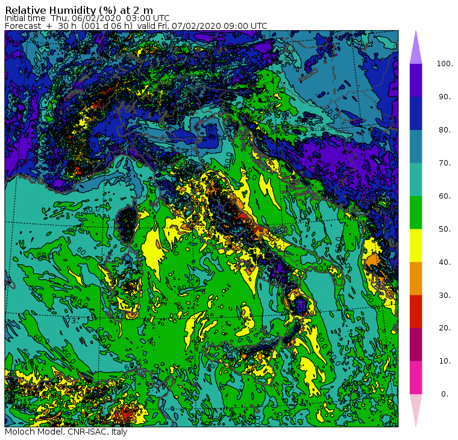Image resolution: width=458 pixels, height=440 pixels.
Task: Click the dark blue island of Corsica
Action: click(127, 223)
